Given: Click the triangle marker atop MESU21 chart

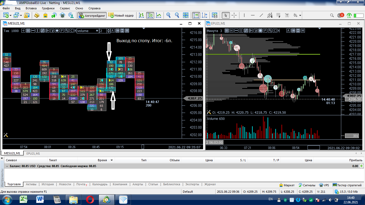Looking at the screenshot, I should [x=144, y=28].
